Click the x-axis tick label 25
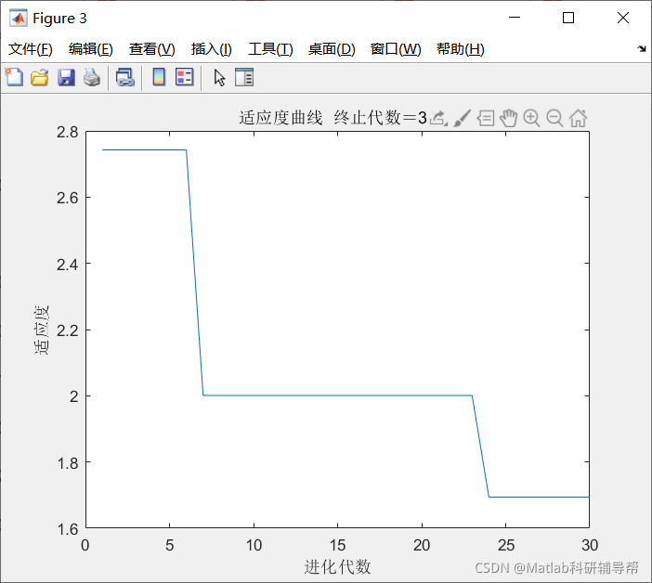The image size is (652, 583). [x=505, y=545]
